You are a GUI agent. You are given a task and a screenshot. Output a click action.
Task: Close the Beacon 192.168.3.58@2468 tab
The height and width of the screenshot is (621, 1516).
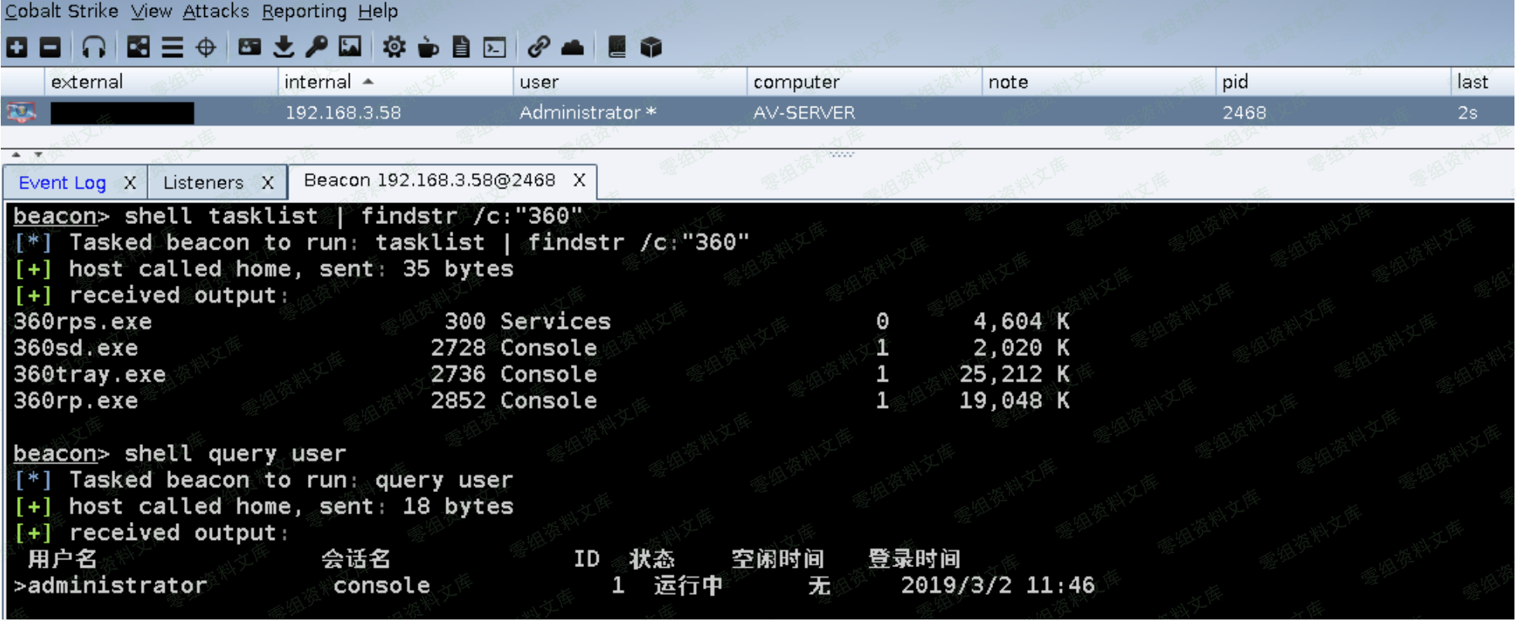tap(579, 181)
